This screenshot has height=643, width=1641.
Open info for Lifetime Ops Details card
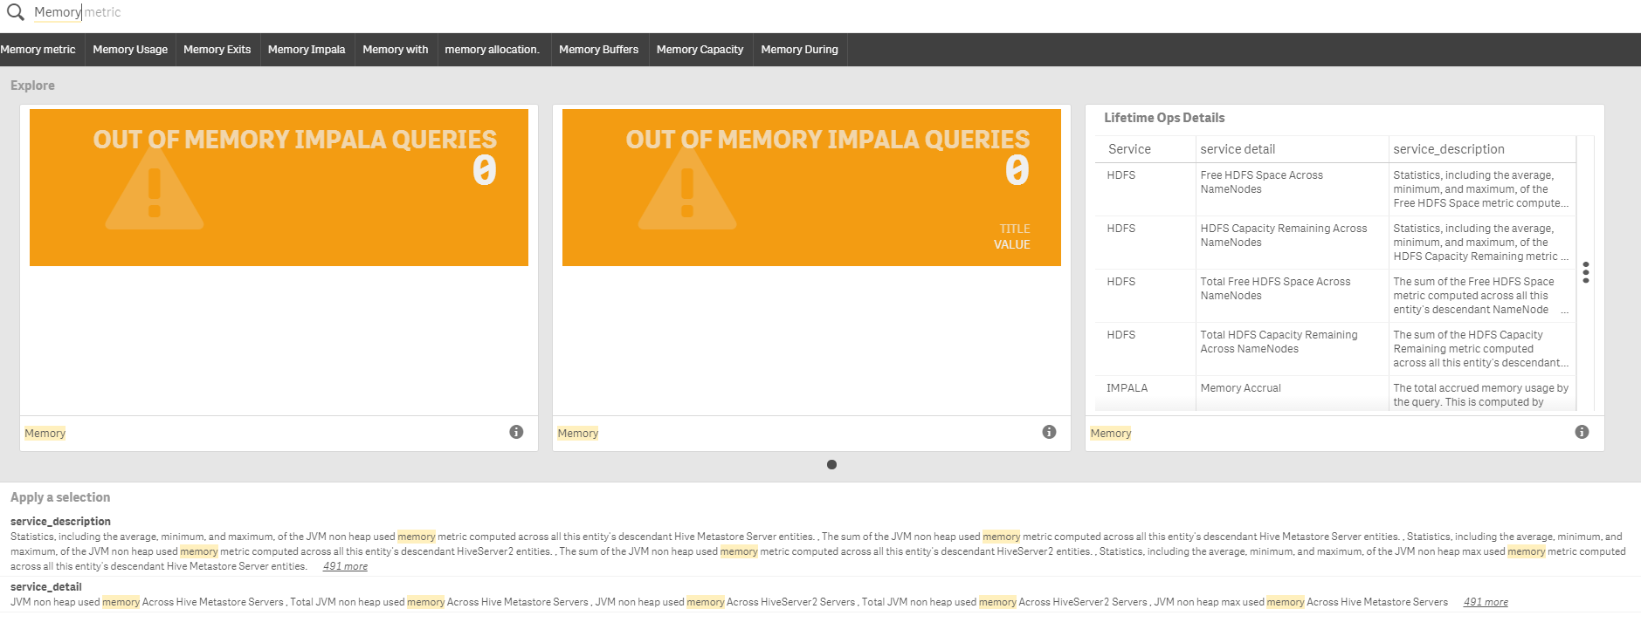(1582, 432)
